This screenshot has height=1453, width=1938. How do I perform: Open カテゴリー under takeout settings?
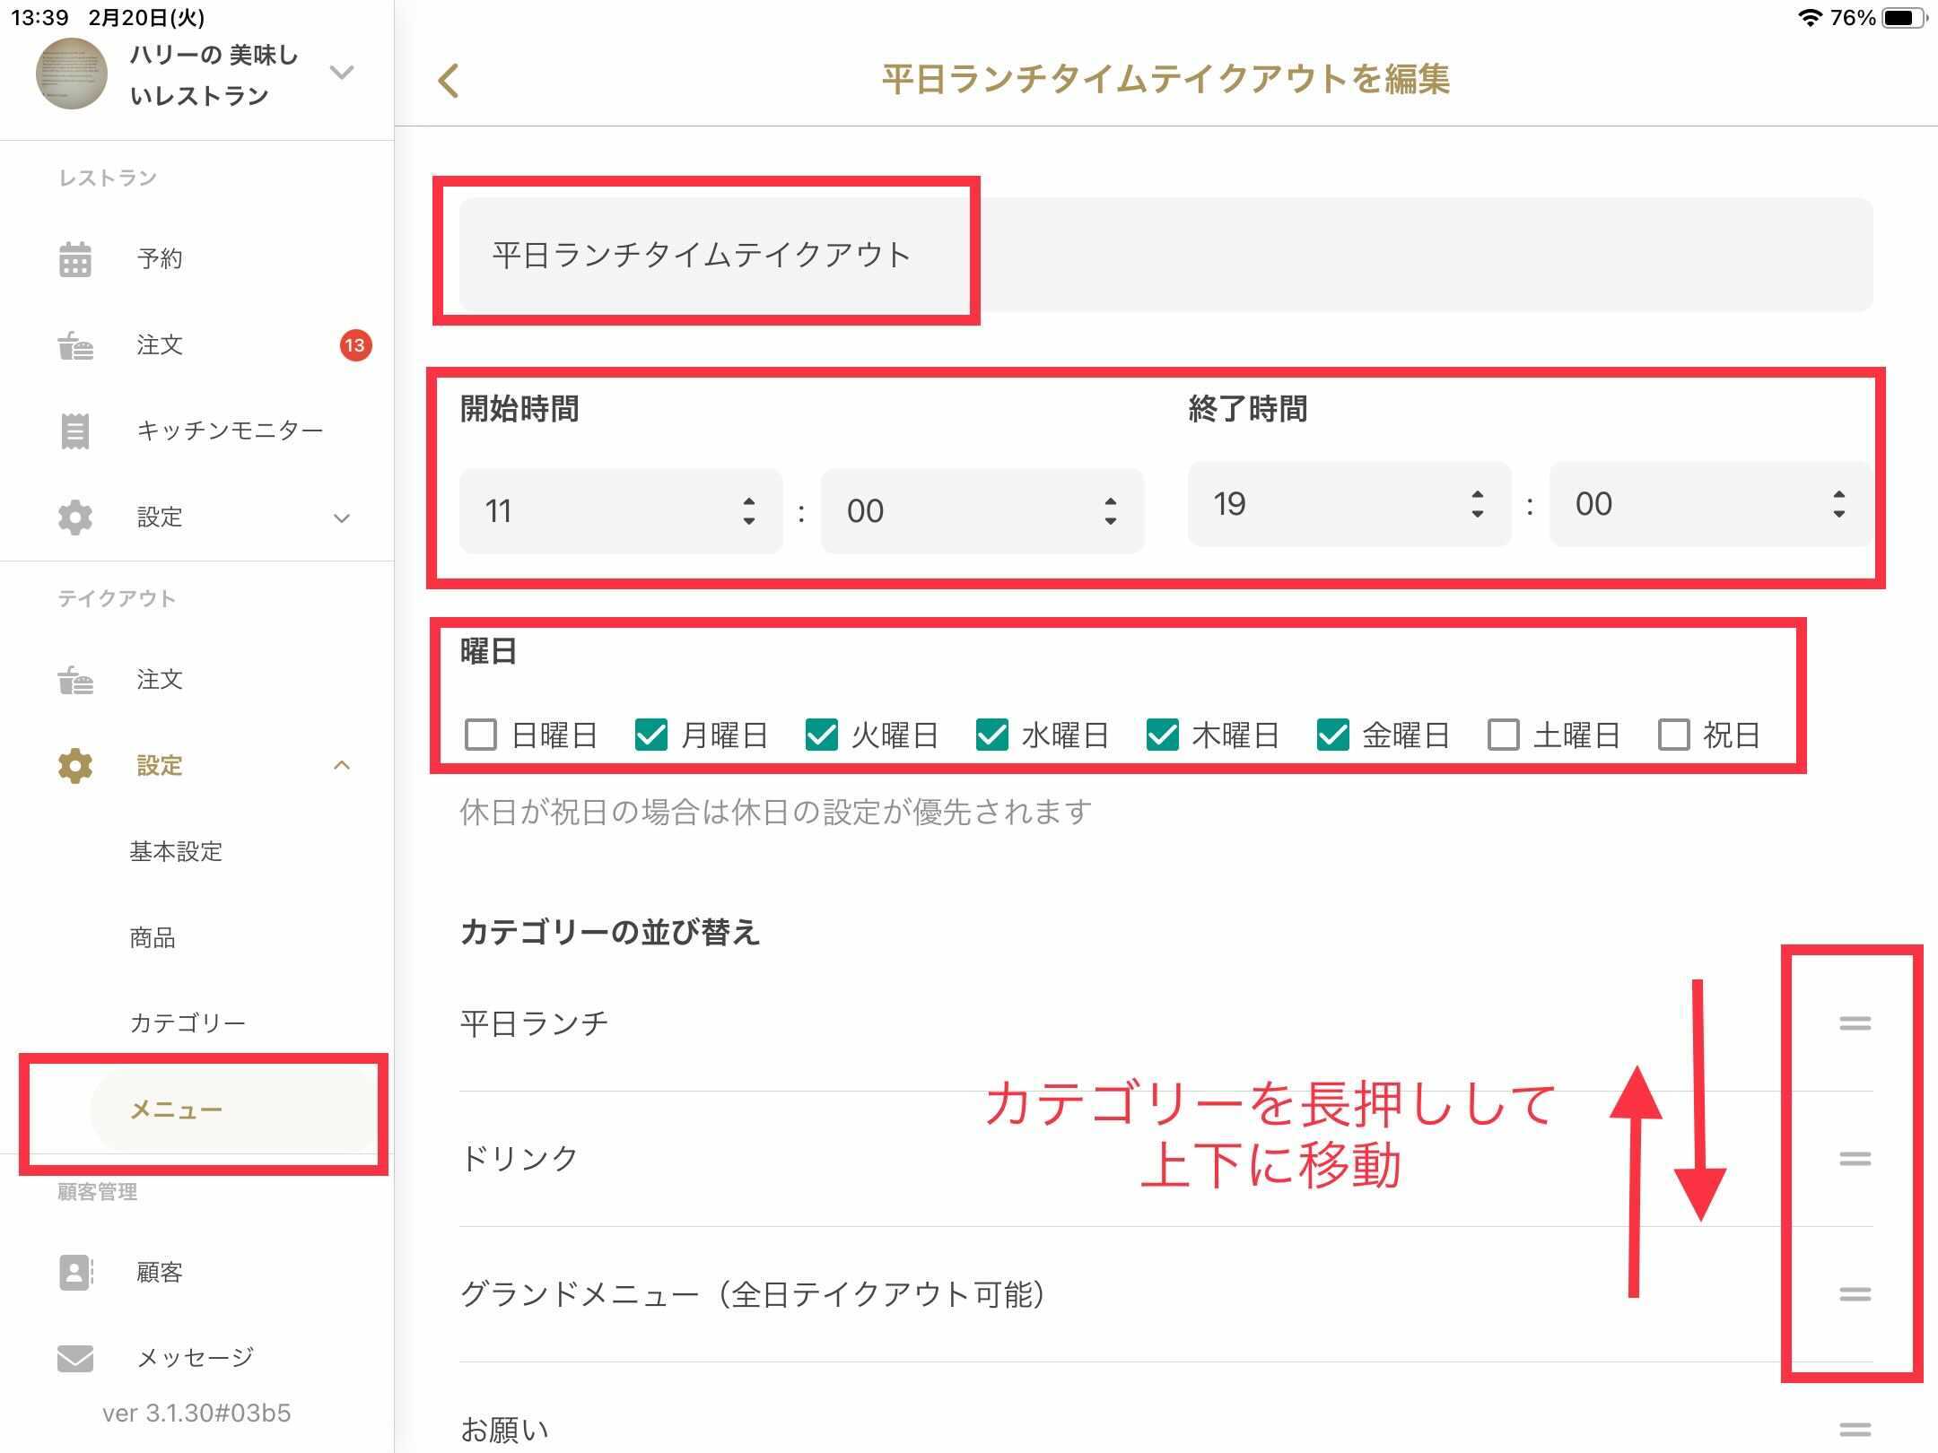[188, 1023]
